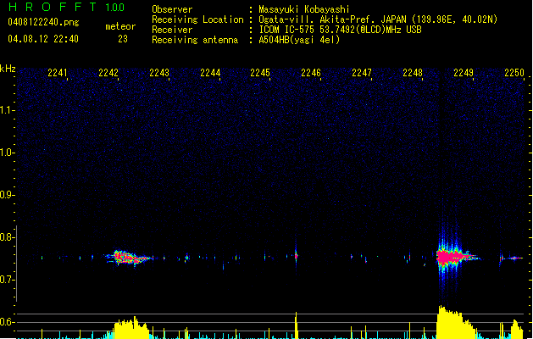Click the 2242 time axis marker
Image resolution: width=533 pixels, height=339 pixels.
(108, 73)
